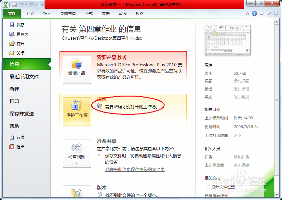Open the 打印 section
This screenshot has height=200, width=282.
click(x=14, y=101)
